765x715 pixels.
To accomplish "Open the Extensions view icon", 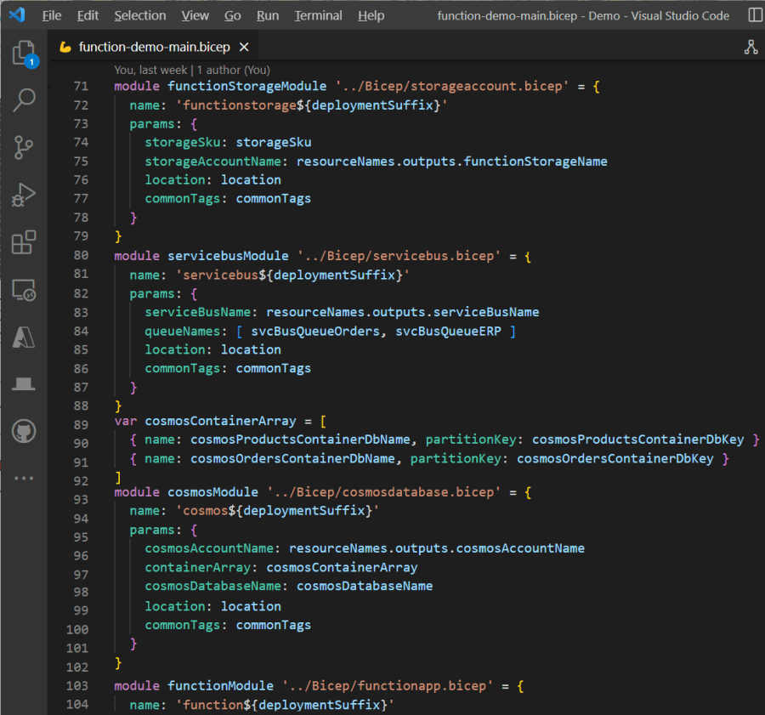I will (24, 242).
